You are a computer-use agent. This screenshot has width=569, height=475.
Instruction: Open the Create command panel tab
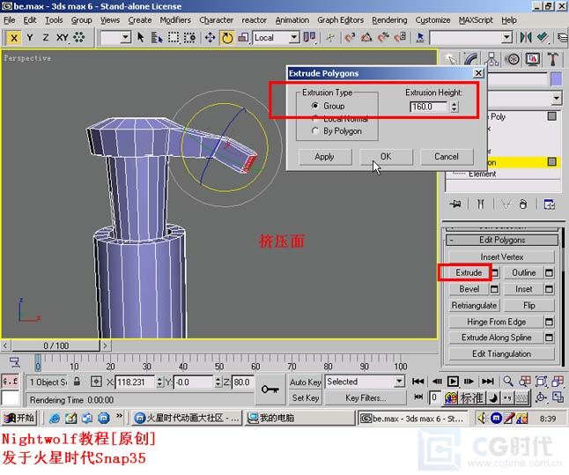[x=450, y=59]
